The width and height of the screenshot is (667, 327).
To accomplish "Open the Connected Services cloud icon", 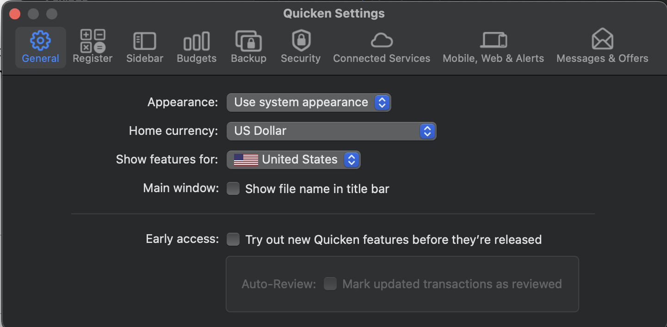I will pos(382,41).
